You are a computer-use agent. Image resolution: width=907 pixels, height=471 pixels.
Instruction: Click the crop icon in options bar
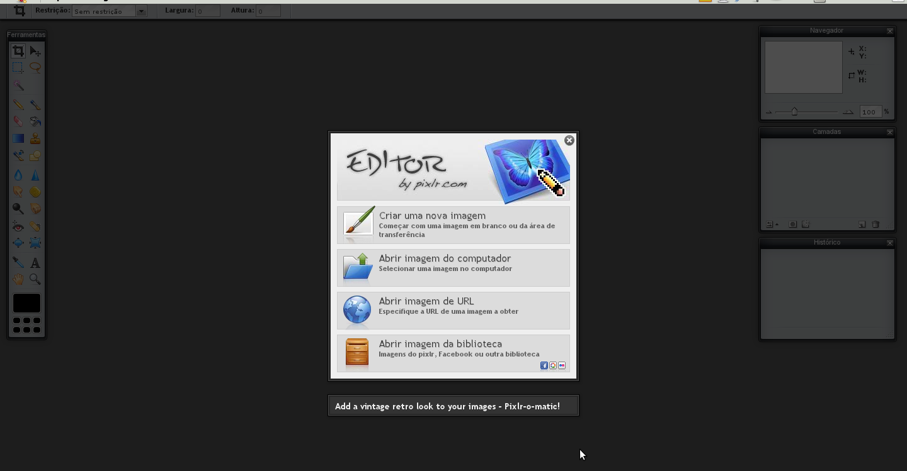20,11
